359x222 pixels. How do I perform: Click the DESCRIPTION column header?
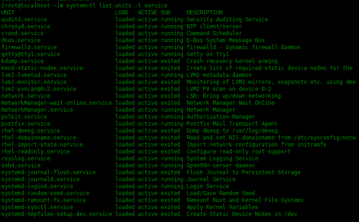(204, 13)
